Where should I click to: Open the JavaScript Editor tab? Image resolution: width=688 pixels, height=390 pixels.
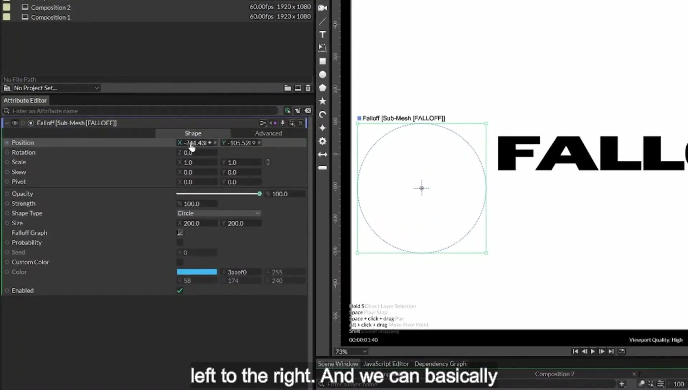click(x=386, y=364)
